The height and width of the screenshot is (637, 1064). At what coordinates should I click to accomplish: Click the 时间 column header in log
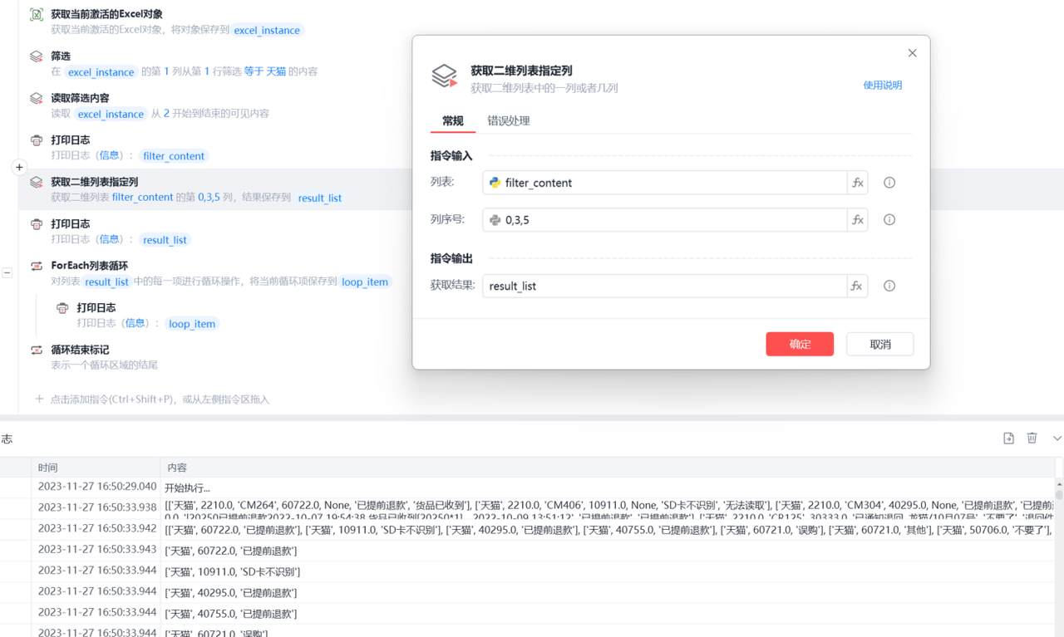coord(48,468)
